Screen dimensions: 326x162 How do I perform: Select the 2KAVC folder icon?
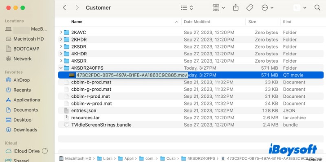66,33
